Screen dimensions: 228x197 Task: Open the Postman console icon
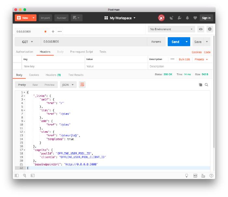pyautogui.click(x=33, y=175)
